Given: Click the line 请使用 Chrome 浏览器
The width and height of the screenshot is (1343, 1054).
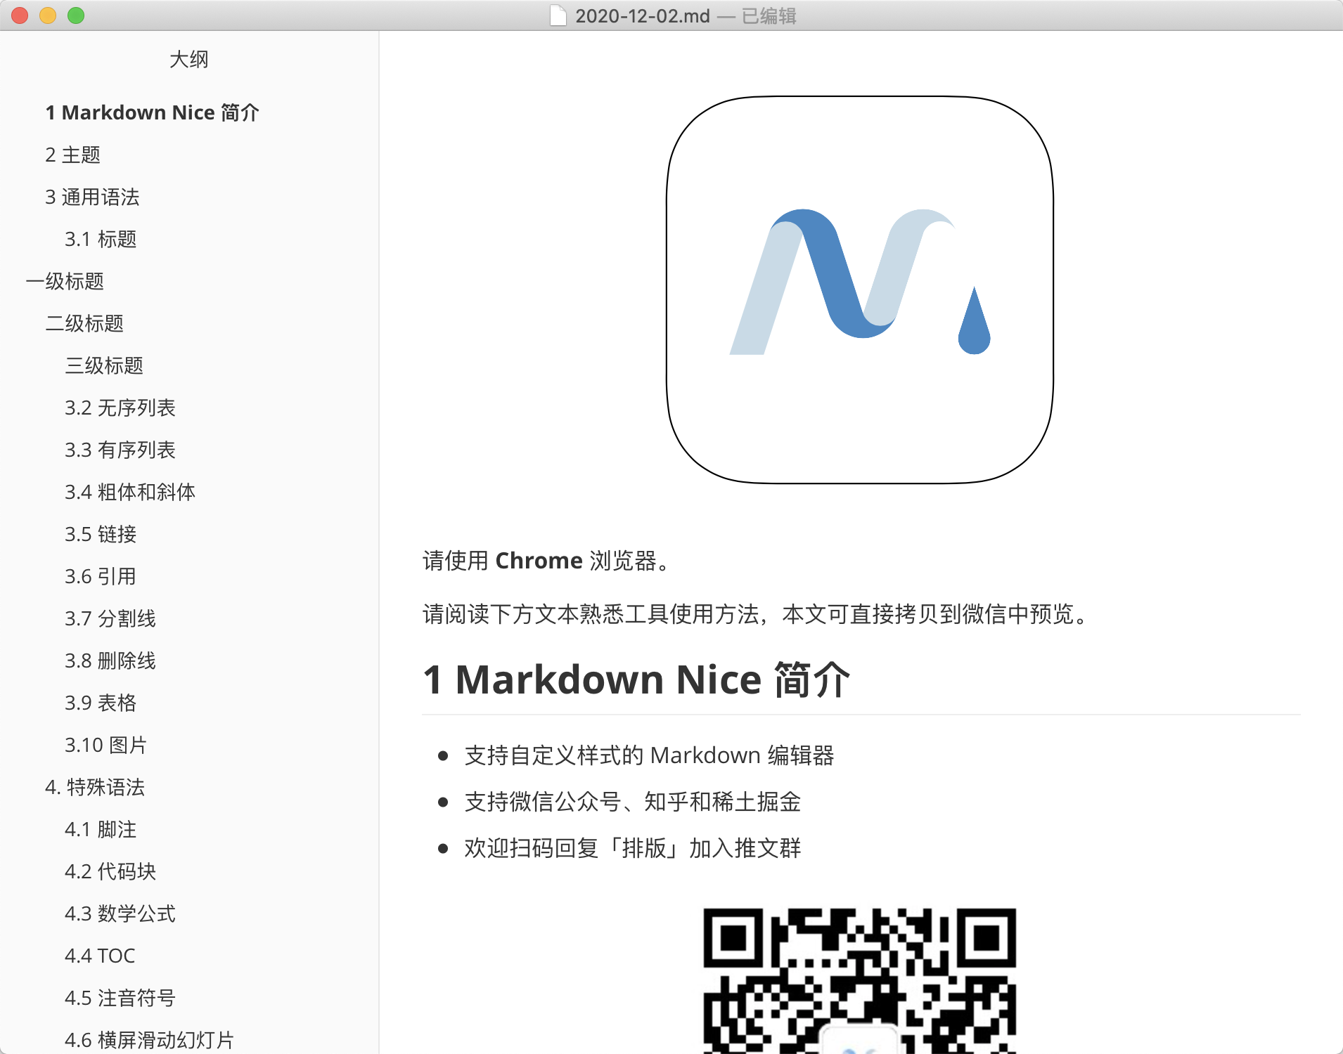Looking at the screenshot, I should coord(548,561).
